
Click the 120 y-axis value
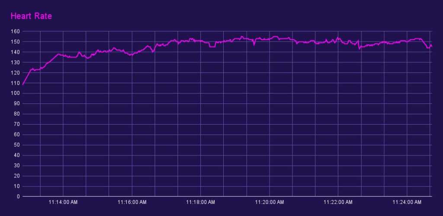16,73
